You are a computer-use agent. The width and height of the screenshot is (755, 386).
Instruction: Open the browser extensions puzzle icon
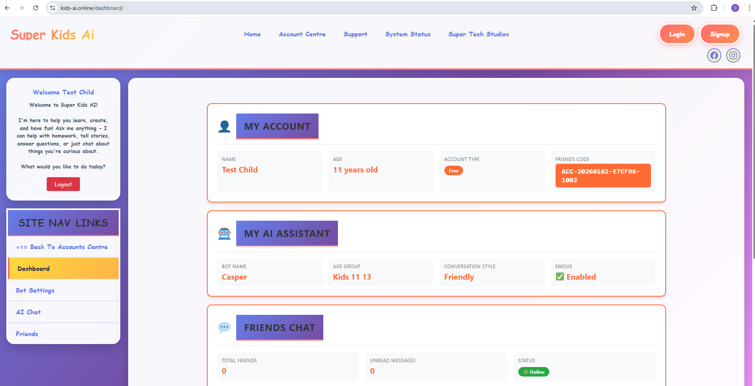(714, 8)
